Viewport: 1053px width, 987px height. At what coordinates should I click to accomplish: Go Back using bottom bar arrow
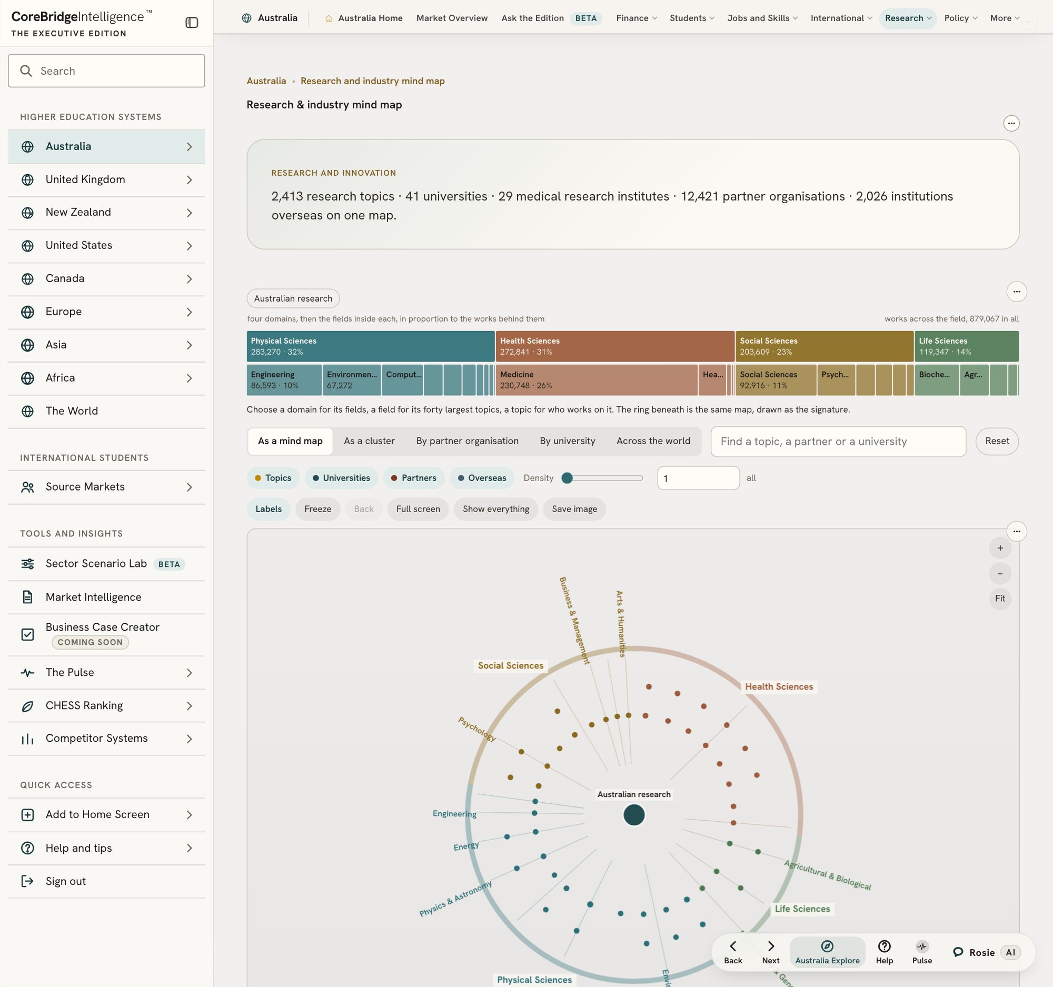click(733, 952)
